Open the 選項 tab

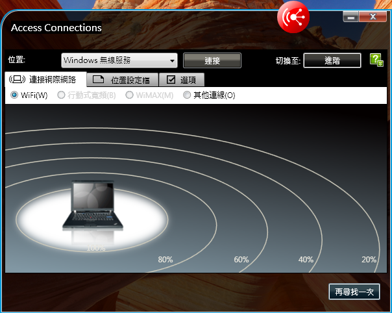click(182, 80)
